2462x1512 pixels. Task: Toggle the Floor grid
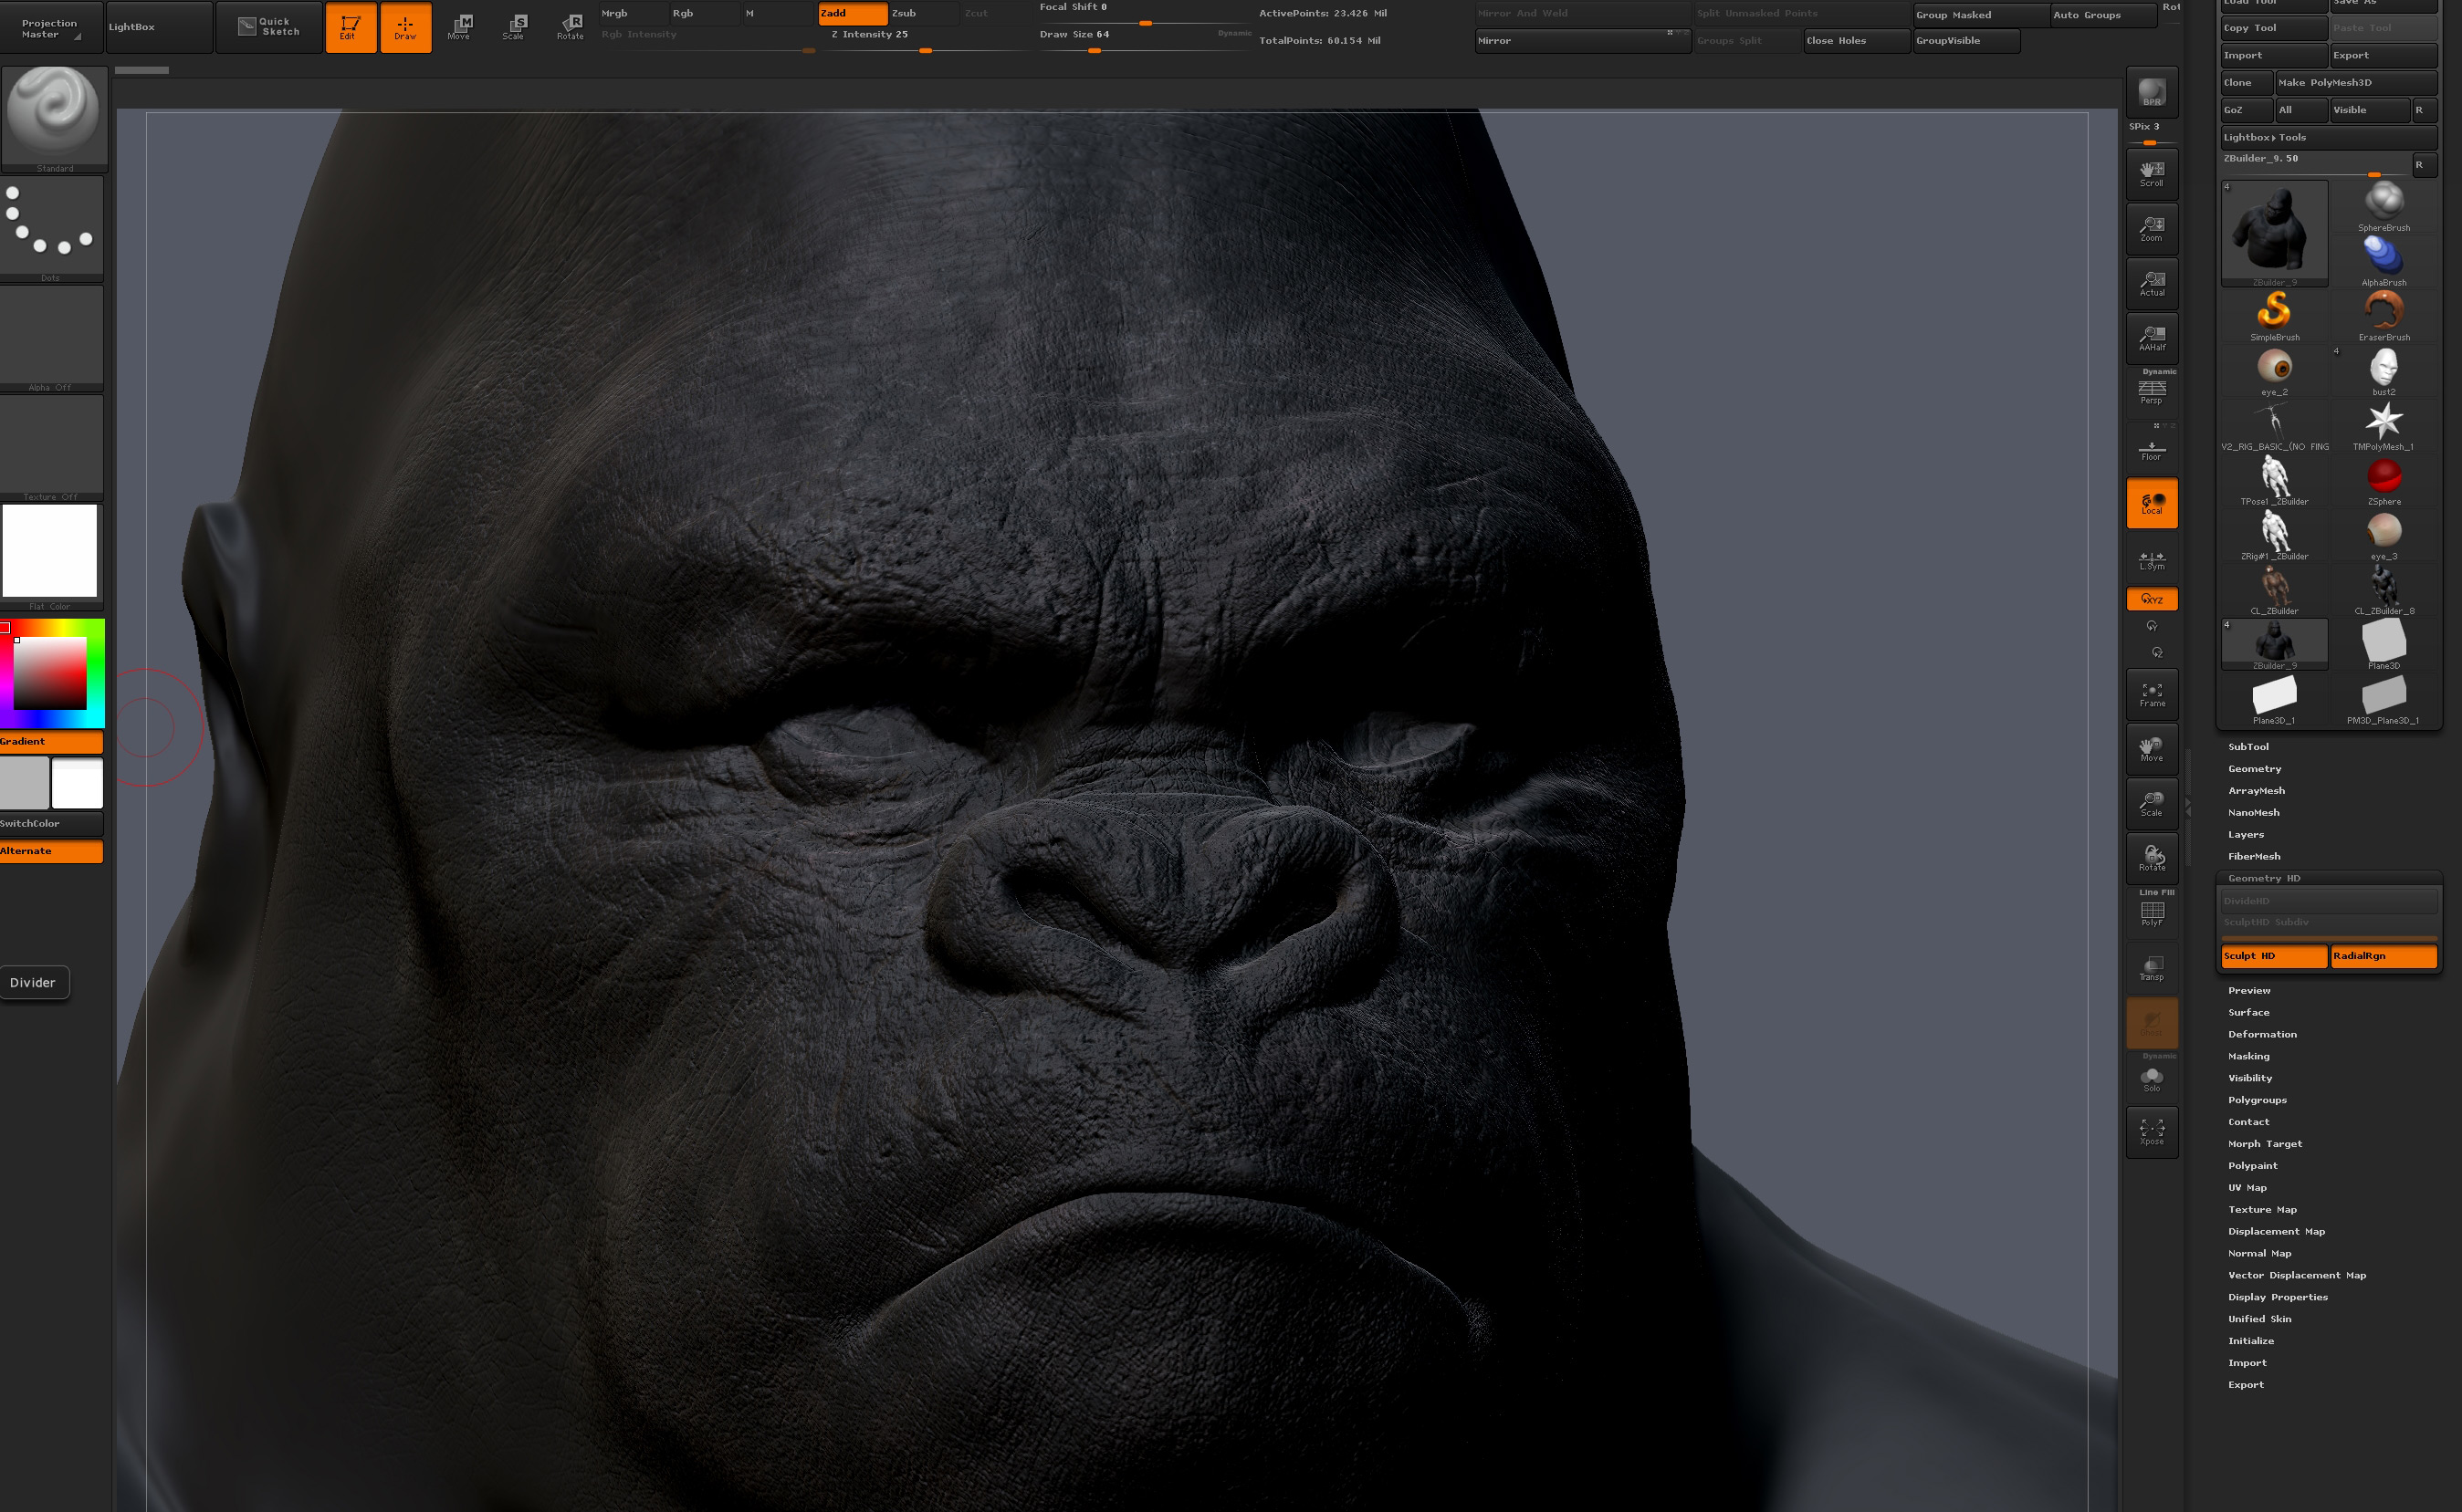pyautogui.click(x=2152, y=448)
